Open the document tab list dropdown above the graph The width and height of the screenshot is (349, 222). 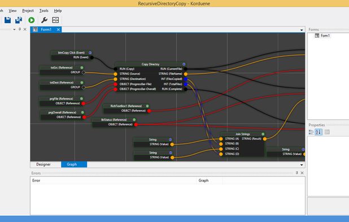[x=302, y=30]
